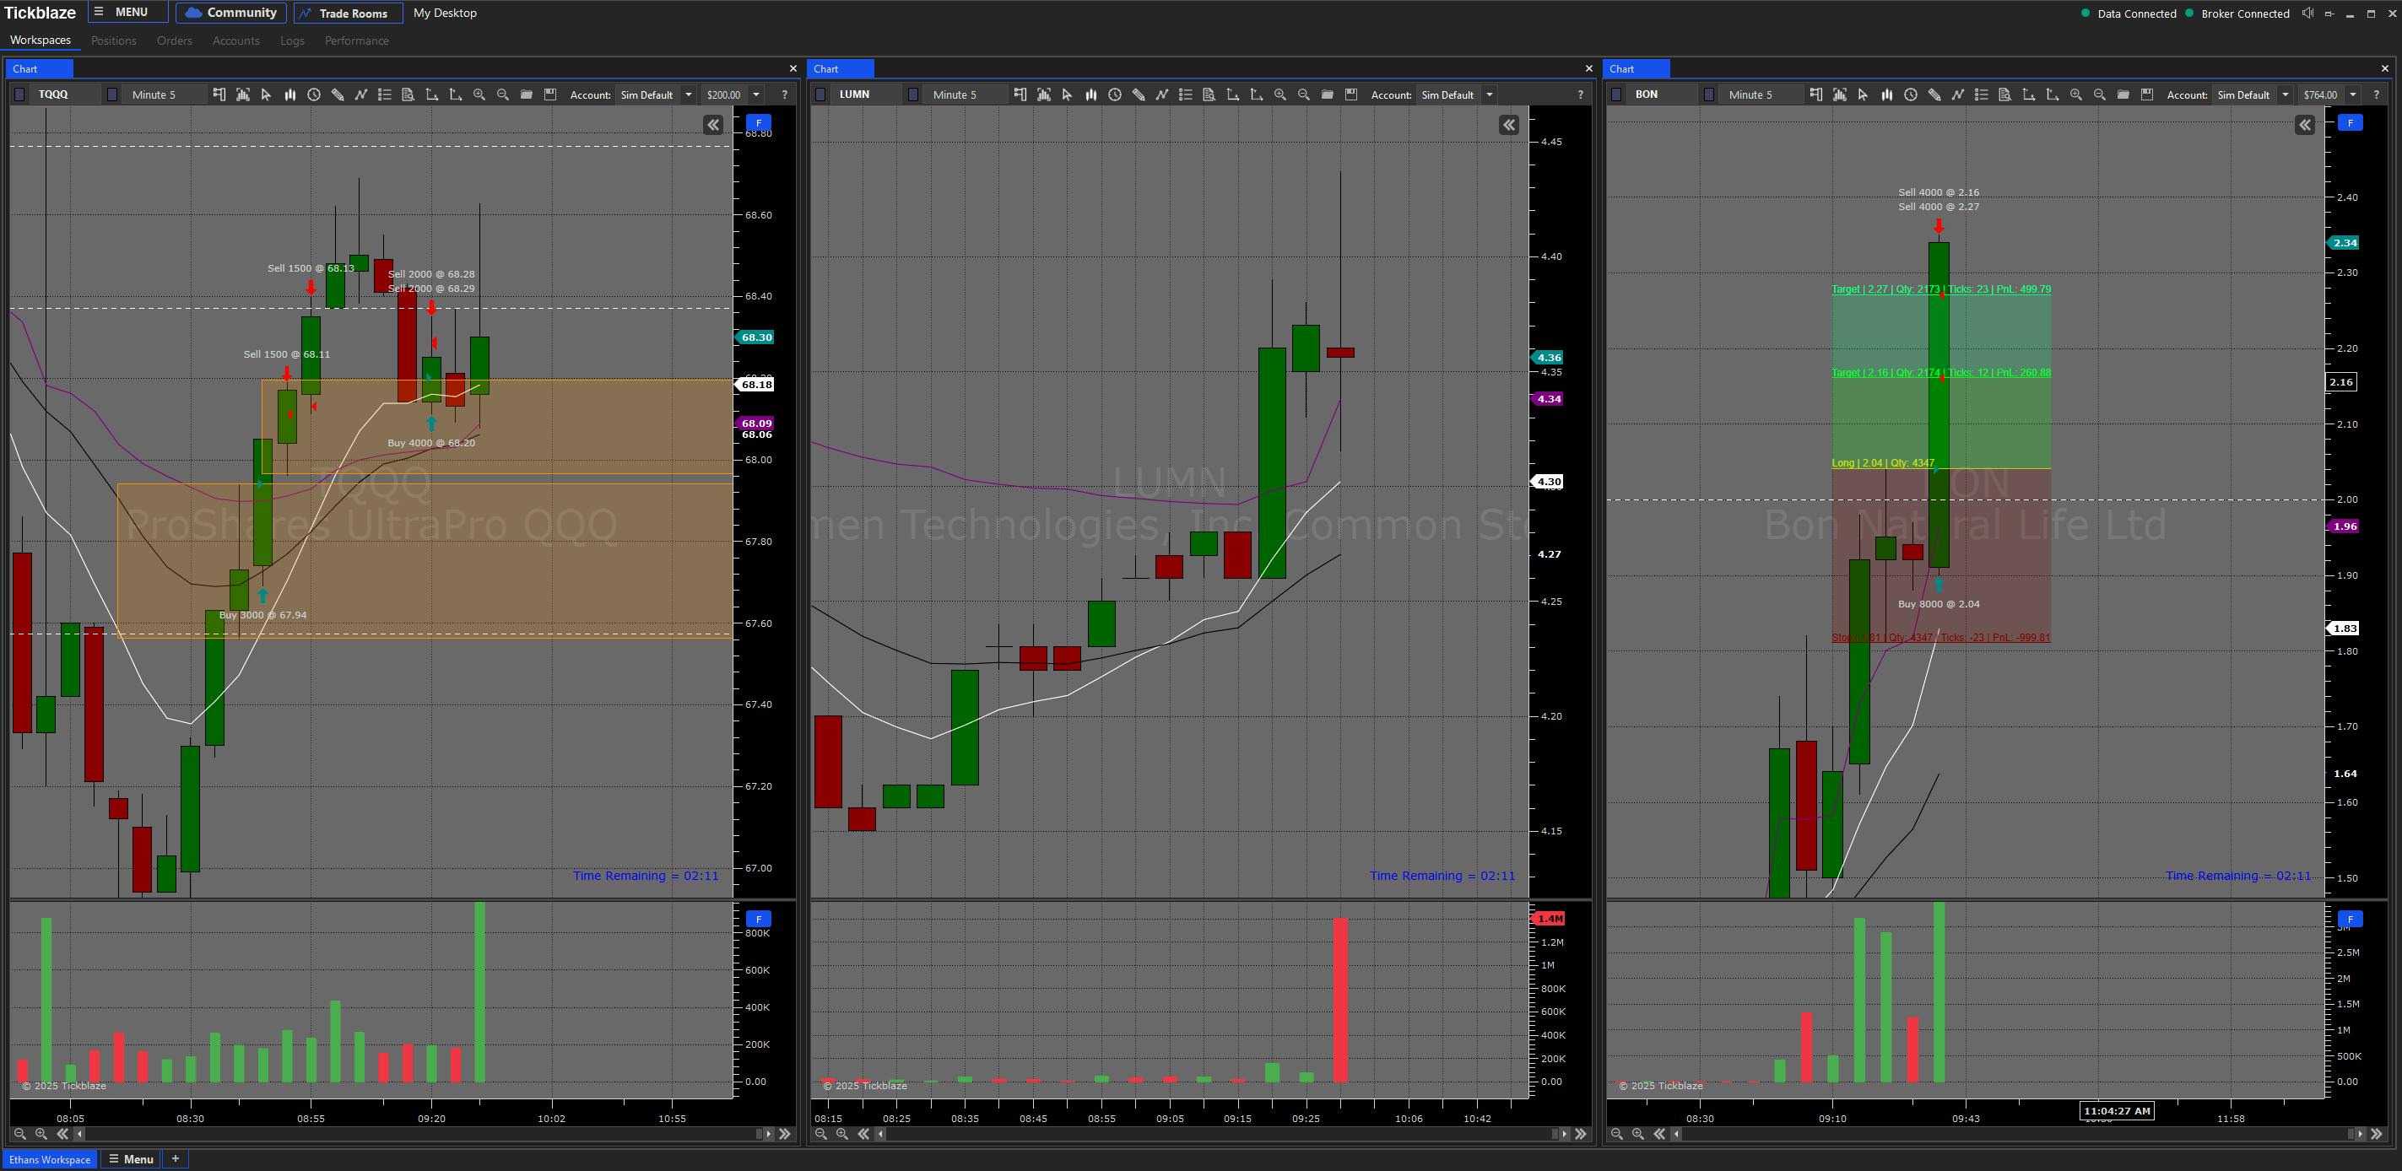Zoom out with magnifier in BON chart toolbar
2402x1171 pixels.
pyautogui.click(x=2100, y=94)
